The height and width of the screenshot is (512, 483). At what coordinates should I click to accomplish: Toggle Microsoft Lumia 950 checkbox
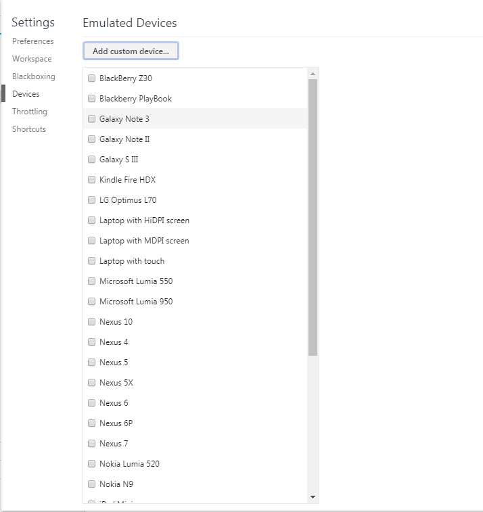[x=92, y=301]
